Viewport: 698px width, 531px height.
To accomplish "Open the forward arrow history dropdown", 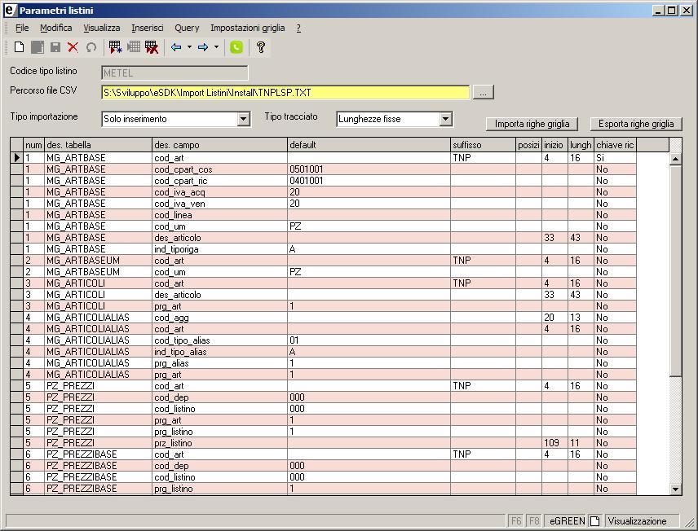I will coord(216,47).
